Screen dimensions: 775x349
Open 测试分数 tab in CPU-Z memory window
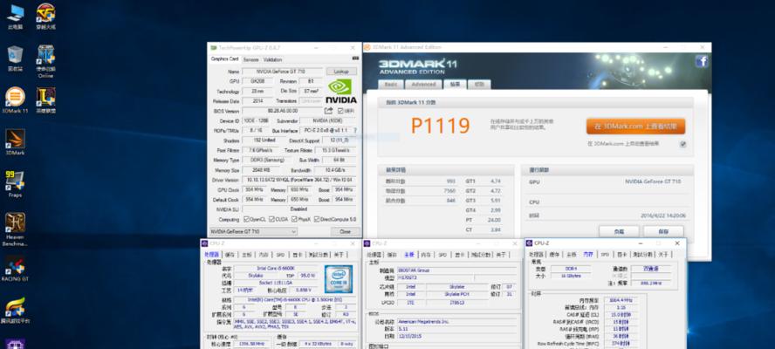click(x=644, y=255)
